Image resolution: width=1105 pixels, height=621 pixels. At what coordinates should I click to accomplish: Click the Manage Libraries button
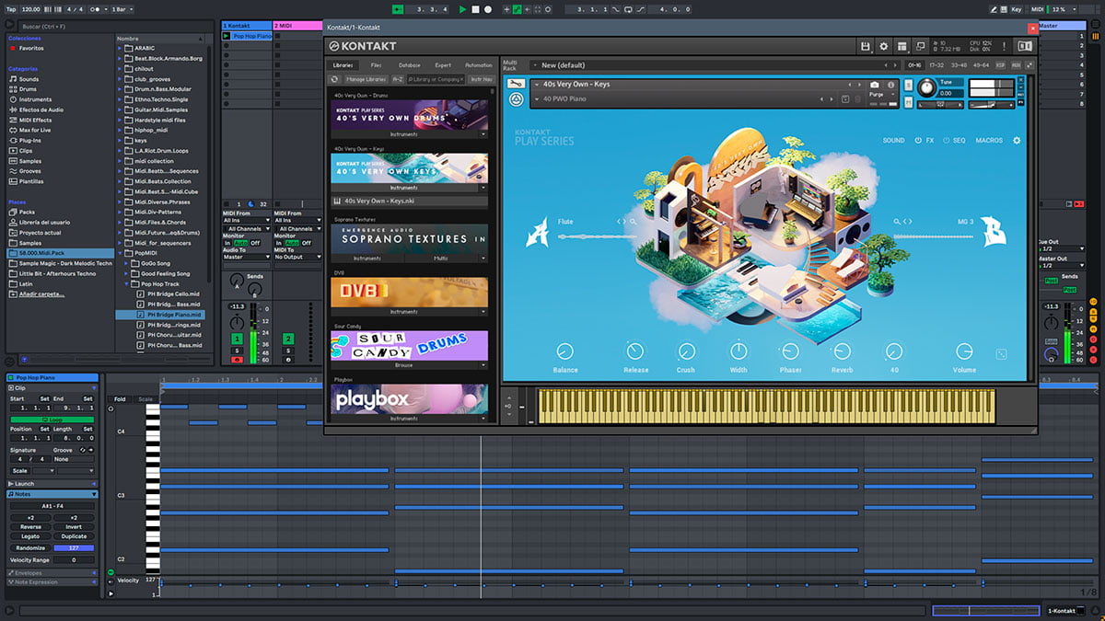[x=366, y=79]
